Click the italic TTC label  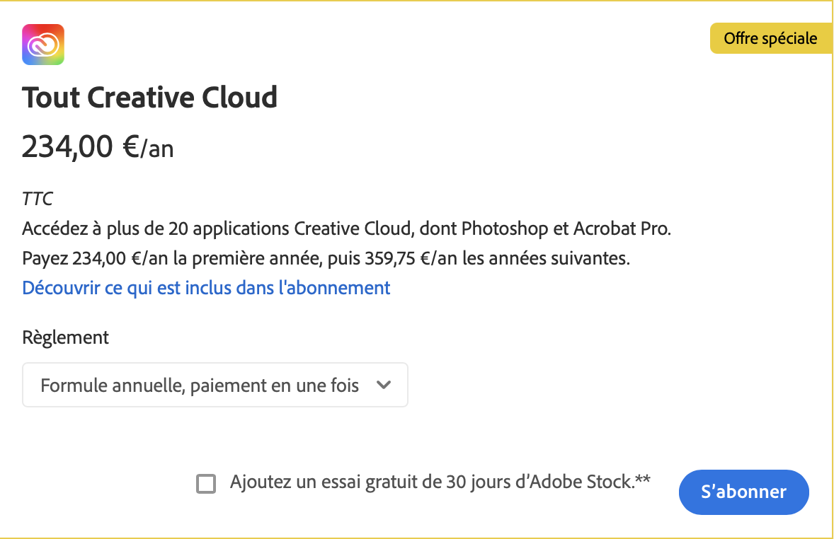(x=38, y=199)
